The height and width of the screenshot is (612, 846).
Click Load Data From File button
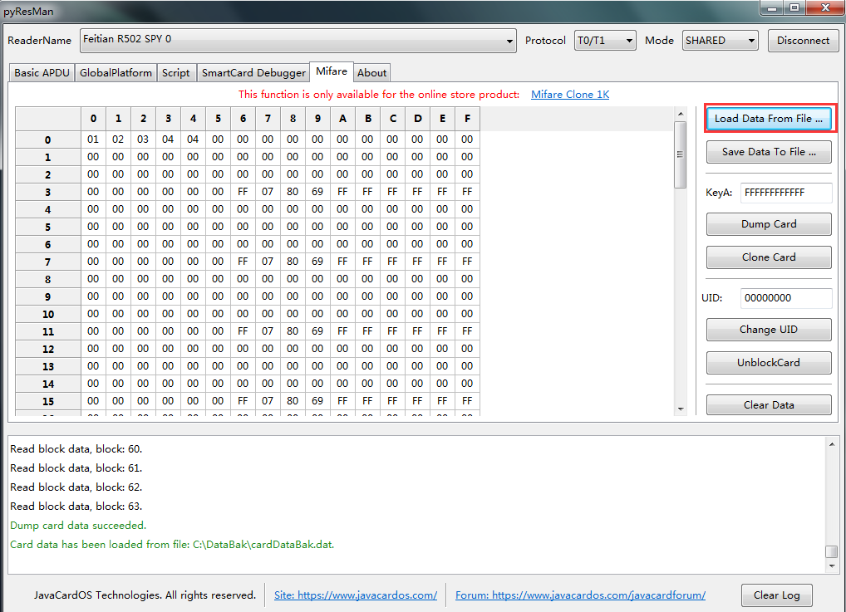(x=768, y=119)
